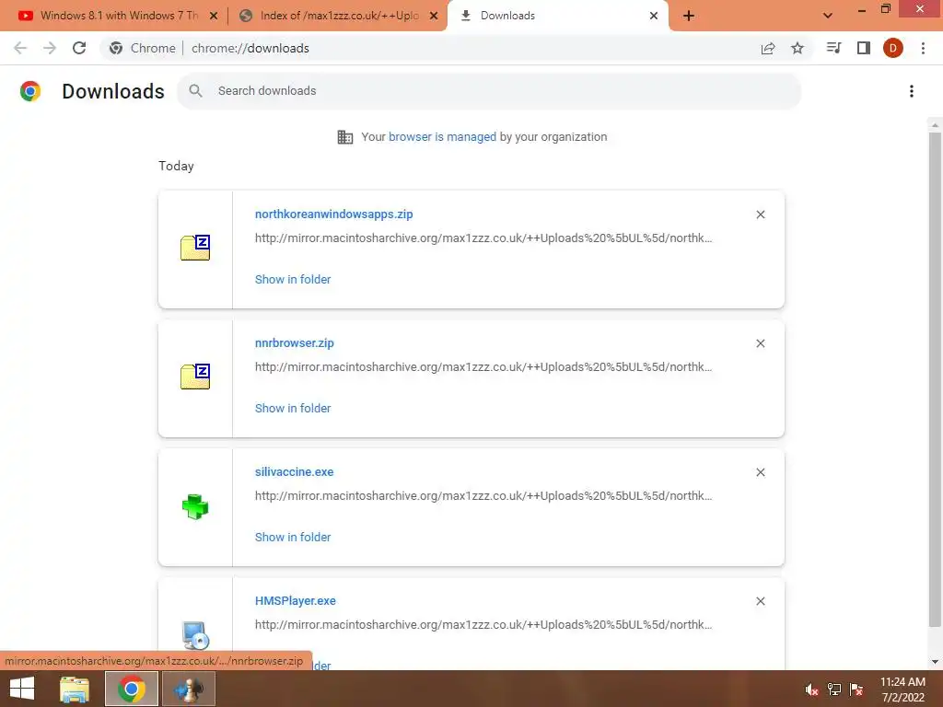Open silivaccine.exe file link
This screenshot has width=943, height=707.
point(294,472)
